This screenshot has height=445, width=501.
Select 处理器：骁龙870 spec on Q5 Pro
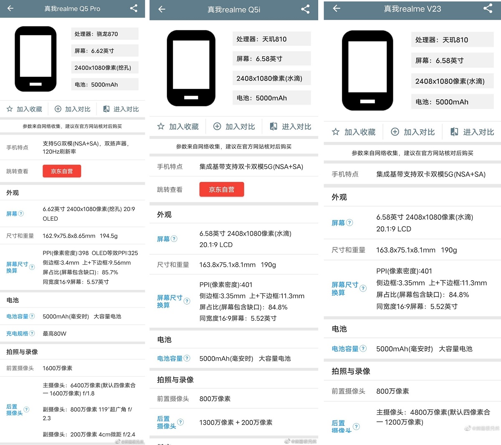click(x=105, y=34)
